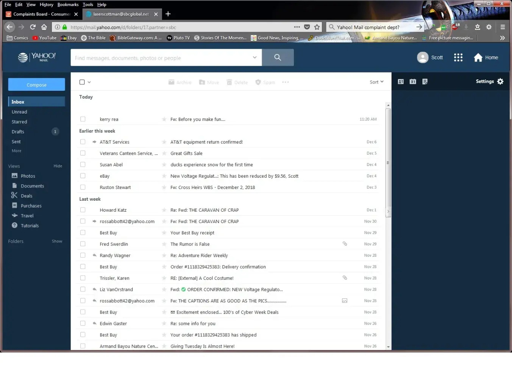Switch to Complaints Board tab
The width and height of the screenshot is (512, 378).
coord(42,14)
